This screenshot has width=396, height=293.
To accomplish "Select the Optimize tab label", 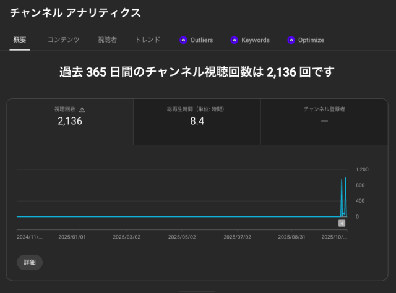I will (x=311, y=40).
